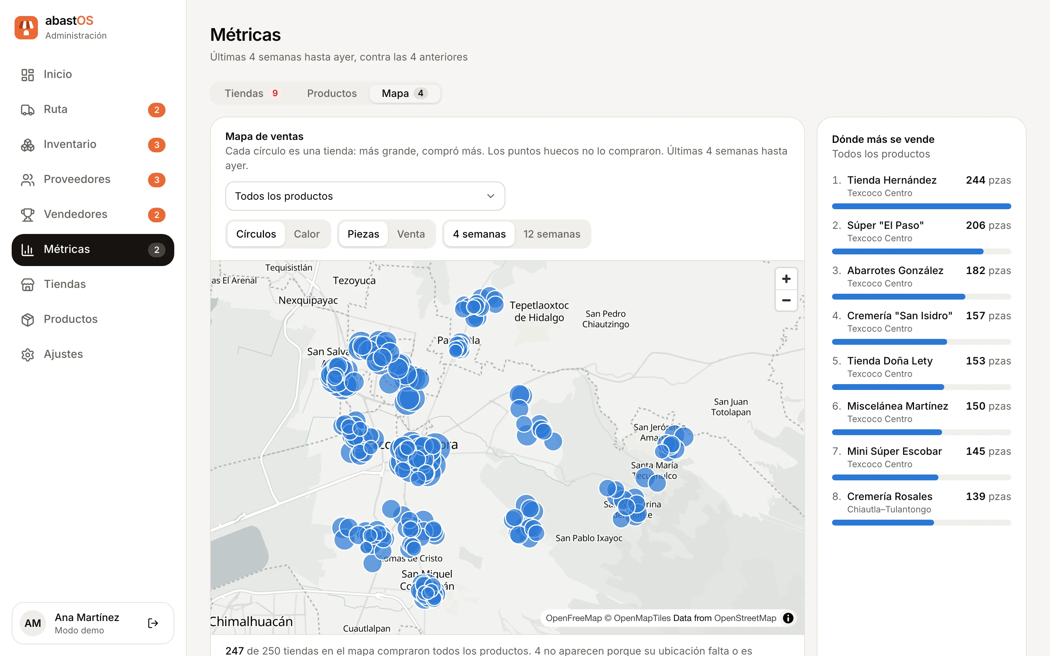Screen dimensions: 1050x656
Task: Click the Vendedores trophy icon
Action: coord(27,215)
